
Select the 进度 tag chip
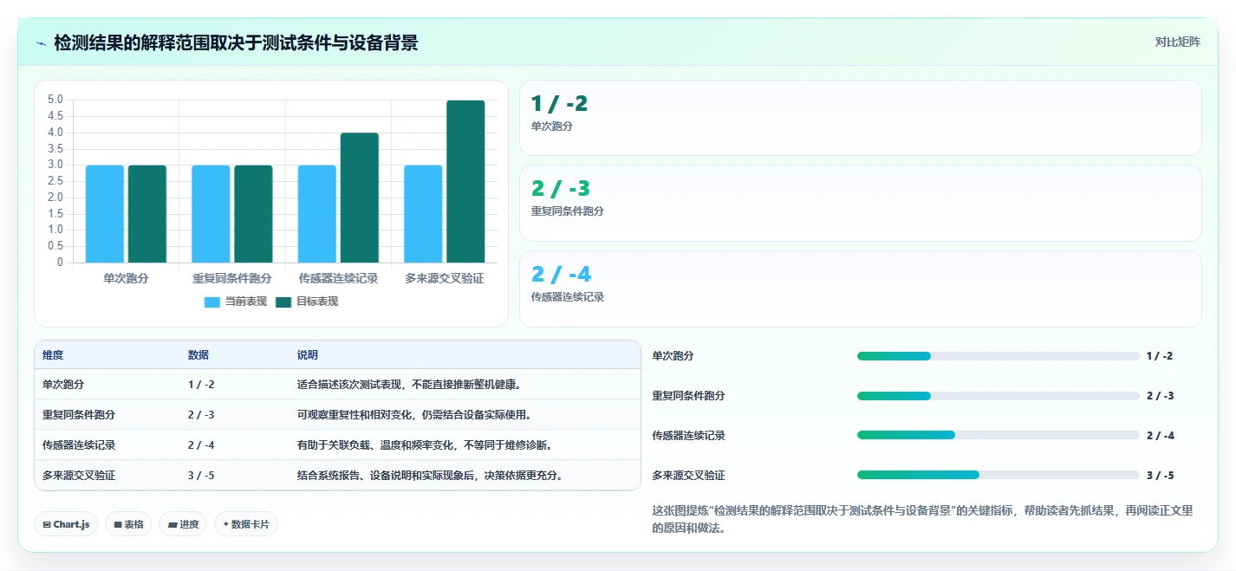point(183,524)
